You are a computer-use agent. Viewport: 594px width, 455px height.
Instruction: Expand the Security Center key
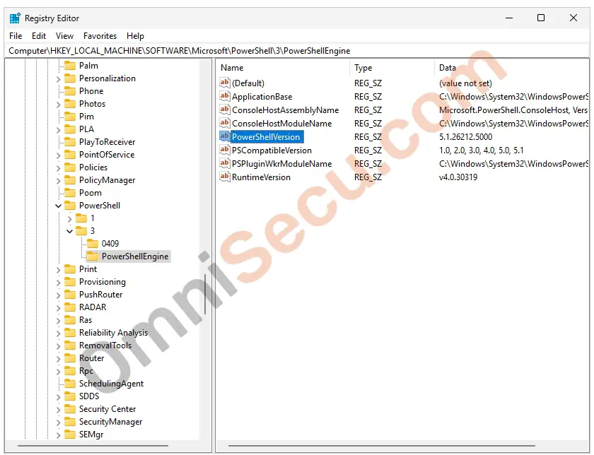pyautogui.click(x=58, y=410)
